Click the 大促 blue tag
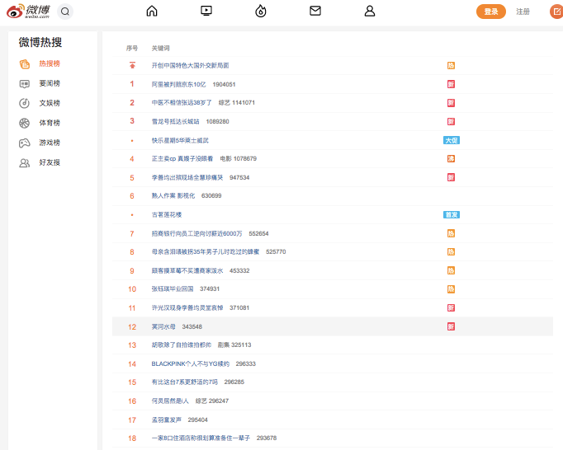The image size is (563, 450). point(452,140)
